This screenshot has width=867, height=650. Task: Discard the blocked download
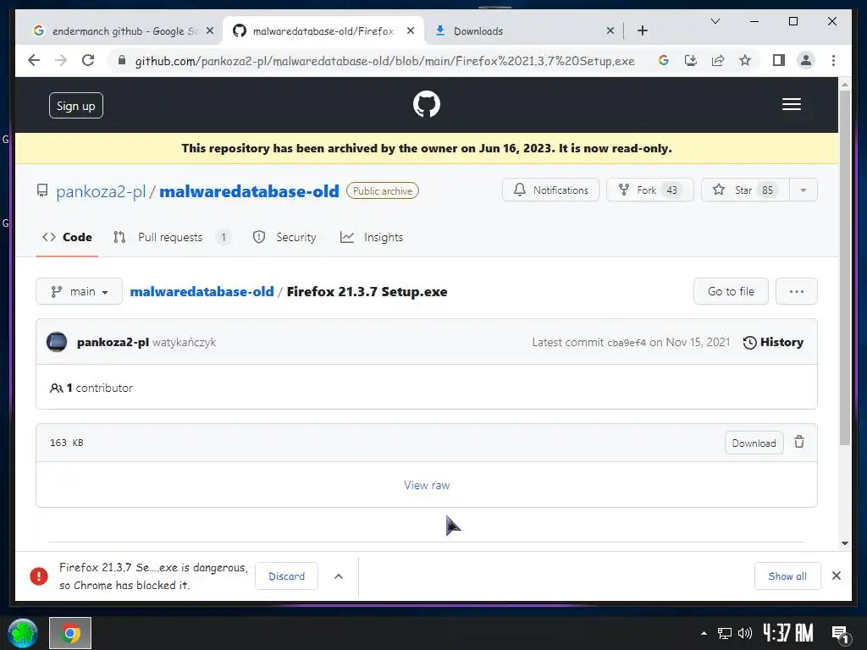click(286, 576)
